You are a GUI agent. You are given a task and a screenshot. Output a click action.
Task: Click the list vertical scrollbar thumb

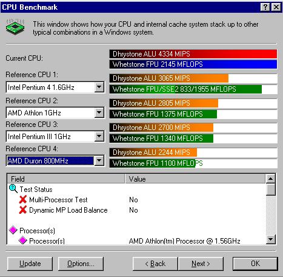(x=271, y=190)
